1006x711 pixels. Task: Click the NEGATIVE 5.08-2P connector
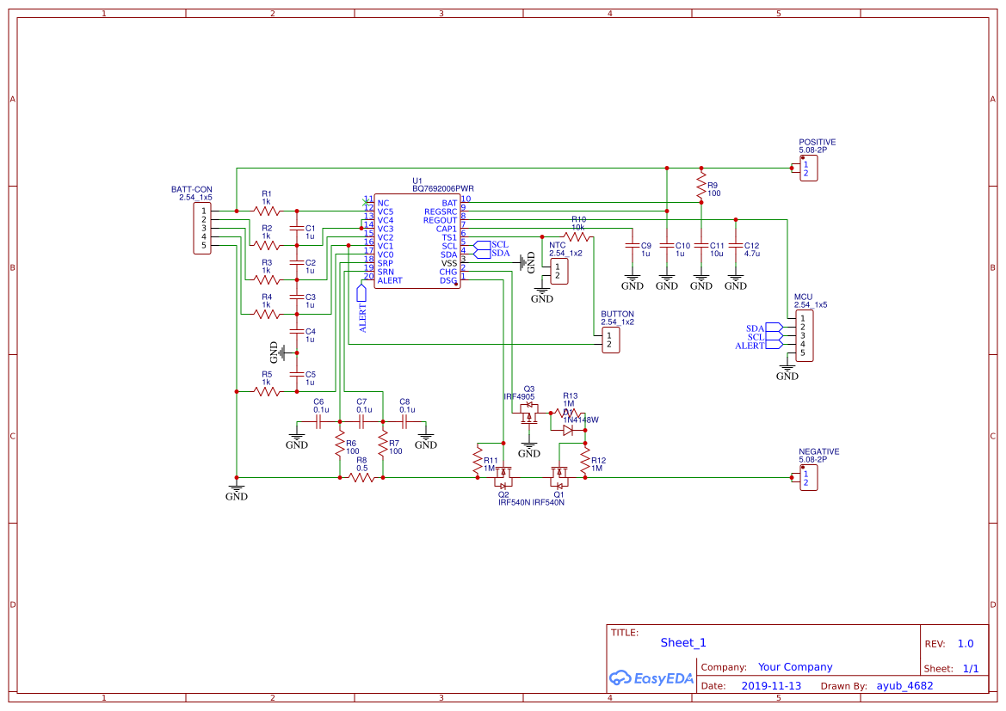[x=807, y=479]
